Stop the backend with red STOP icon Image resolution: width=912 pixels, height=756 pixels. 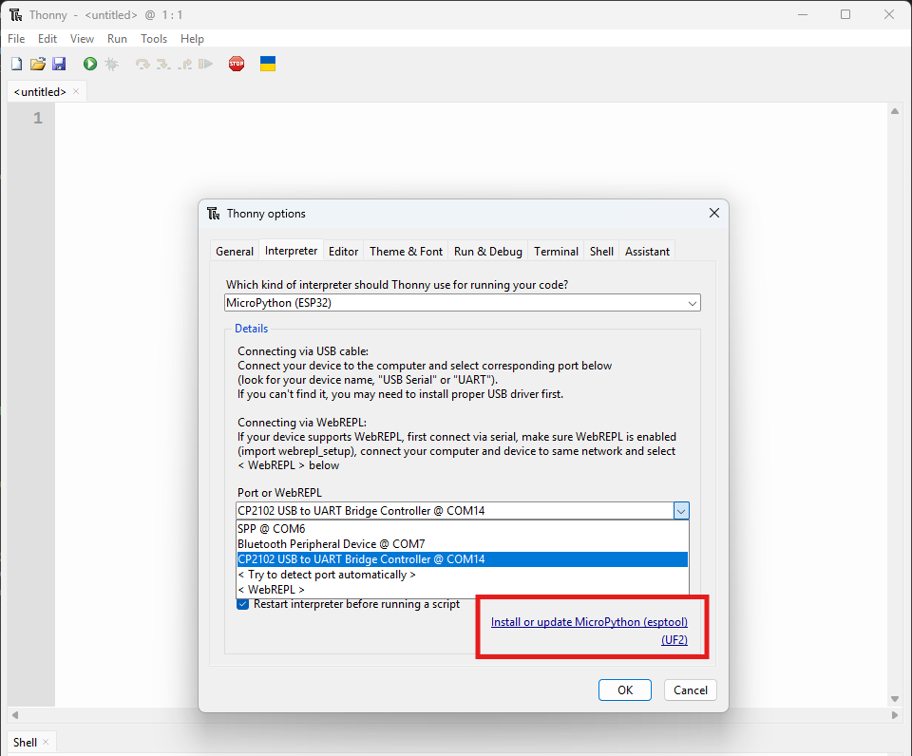pyautogui.click(x=237, y=64)
